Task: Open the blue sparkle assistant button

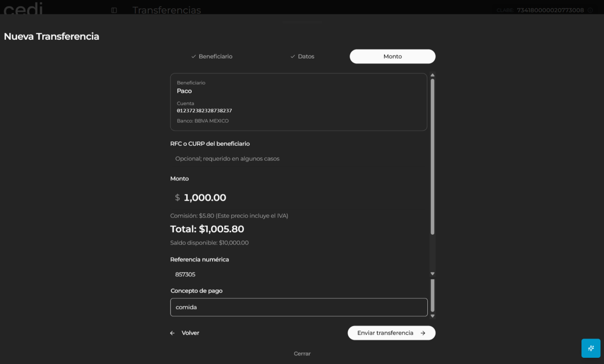Action: (x=591, y=348)
